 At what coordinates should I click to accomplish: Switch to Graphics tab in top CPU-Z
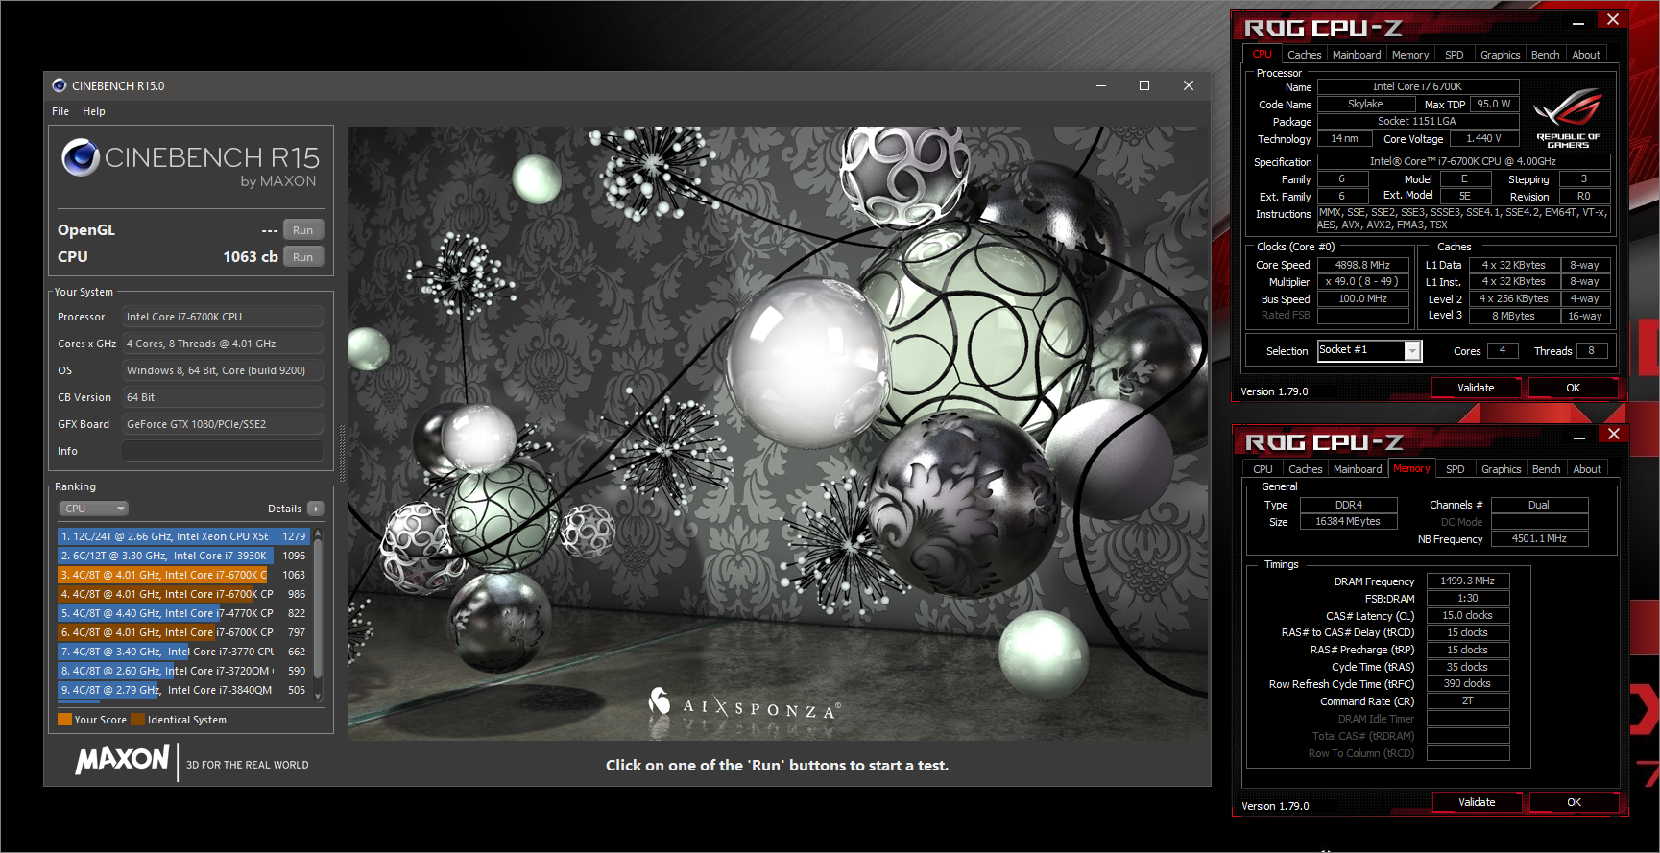tap(1500, 55)
